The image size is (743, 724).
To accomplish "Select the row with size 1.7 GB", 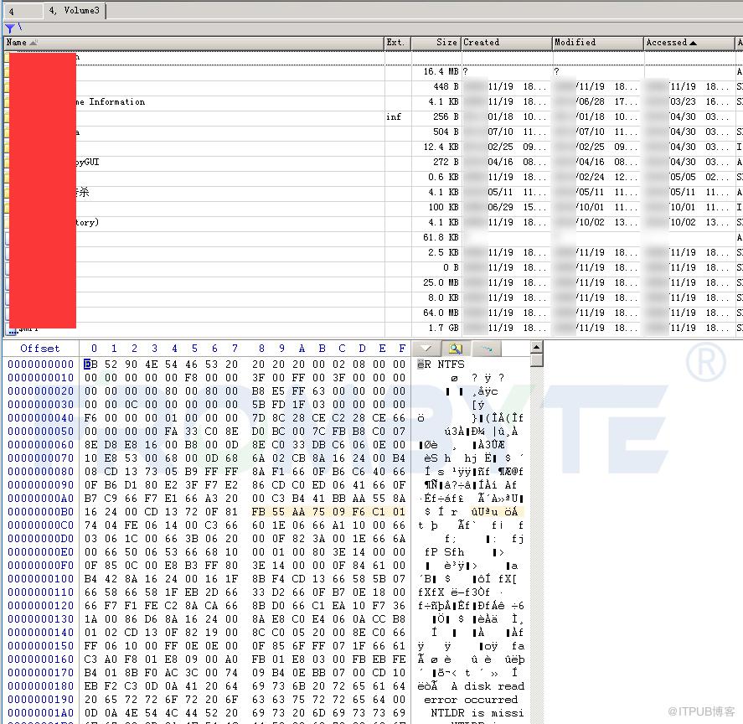I will [373, 328].
